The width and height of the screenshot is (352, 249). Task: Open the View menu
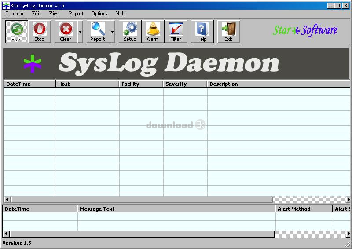tap(55, 14)
